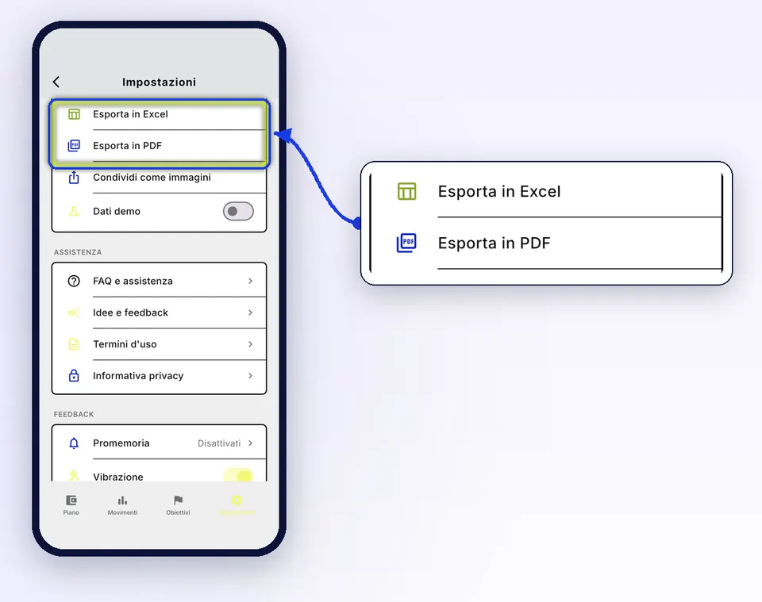Image resolution: width=762 pixels, height=602 pixels.
Task: Click the document icon for Termini d'uso
Action: (74, 344)
